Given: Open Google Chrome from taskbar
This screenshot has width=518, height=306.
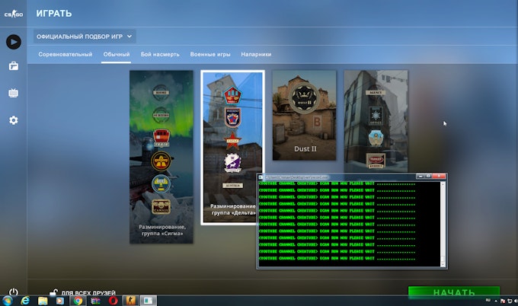Looking at the screenshot, I should click(x=78, y=301).
